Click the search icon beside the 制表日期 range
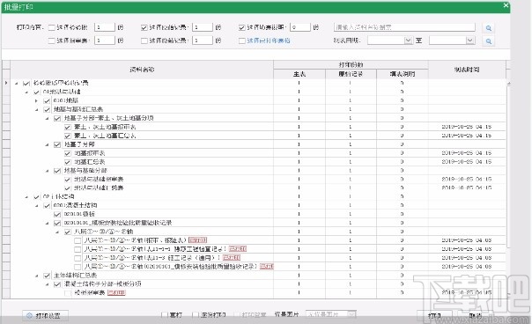 tap(488, 41)
